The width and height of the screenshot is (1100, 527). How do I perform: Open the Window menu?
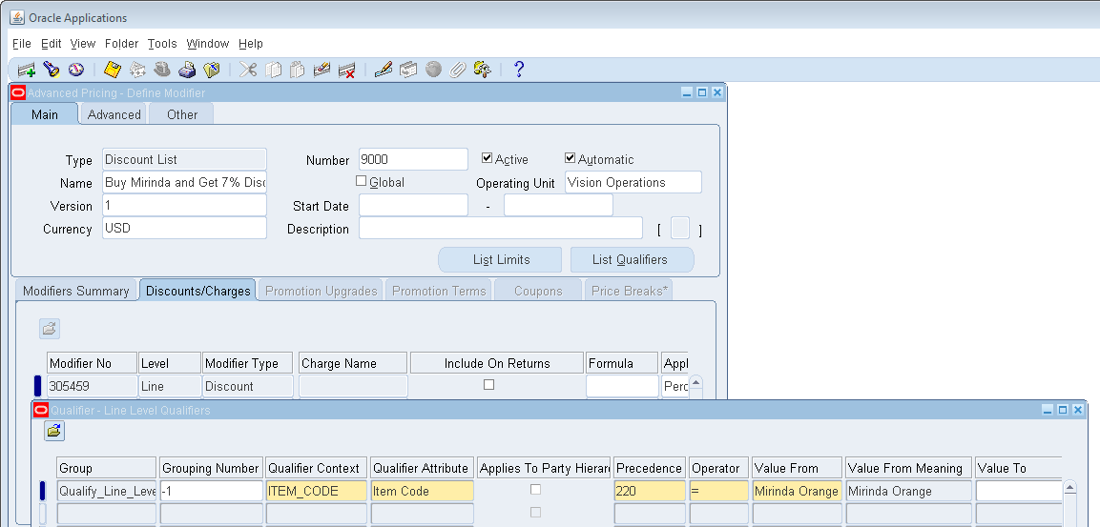208,44
